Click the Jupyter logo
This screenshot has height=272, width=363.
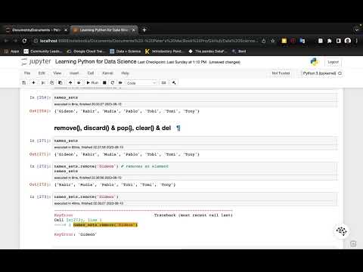[x=36, y=62]
